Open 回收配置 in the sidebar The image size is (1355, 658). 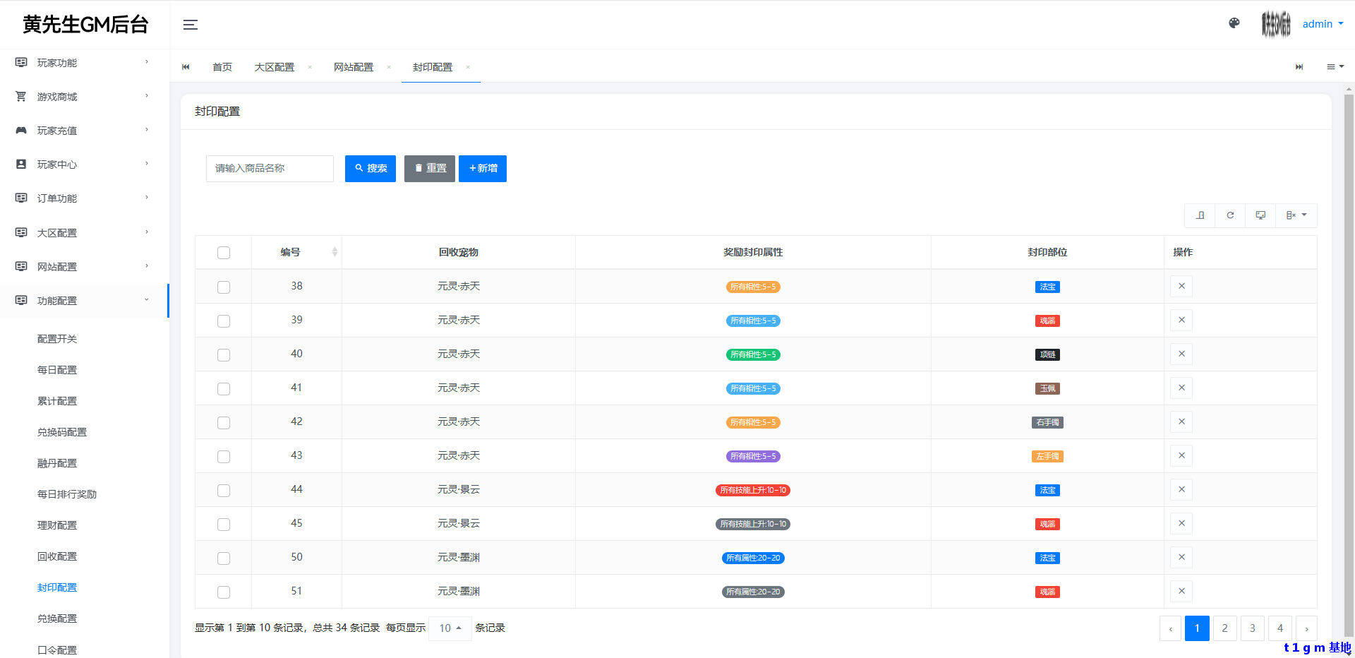(x=57, y=556)
